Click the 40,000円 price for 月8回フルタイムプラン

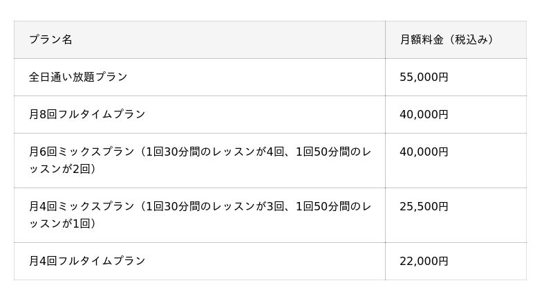(424, 114)
